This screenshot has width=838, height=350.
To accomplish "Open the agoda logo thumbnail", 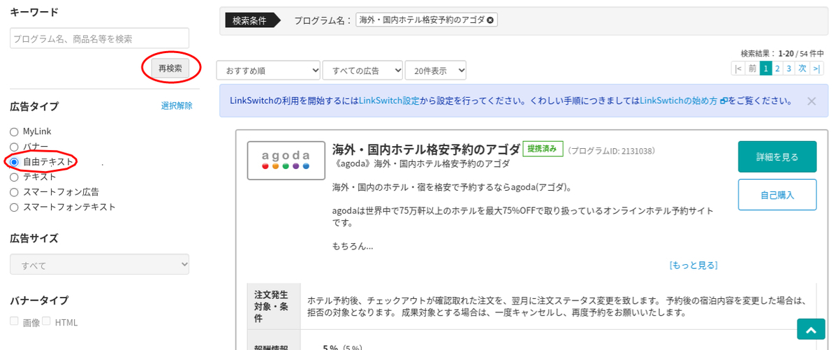I will click(x=286, y=161).
